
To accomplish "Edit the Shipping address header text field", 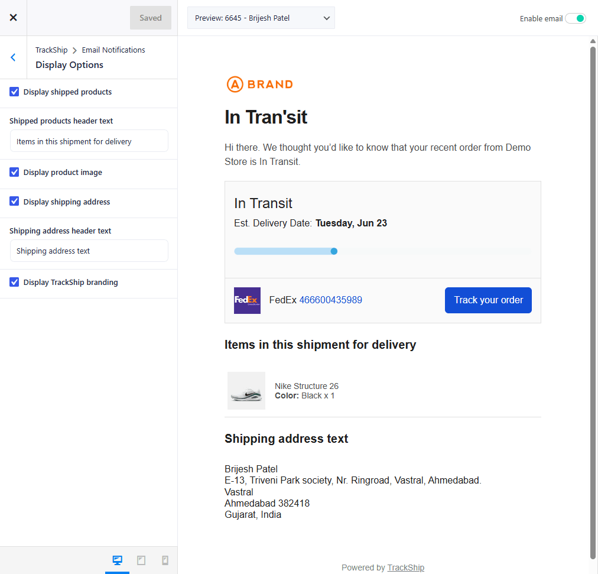I will pyautogui.click(x=89, y=251).
